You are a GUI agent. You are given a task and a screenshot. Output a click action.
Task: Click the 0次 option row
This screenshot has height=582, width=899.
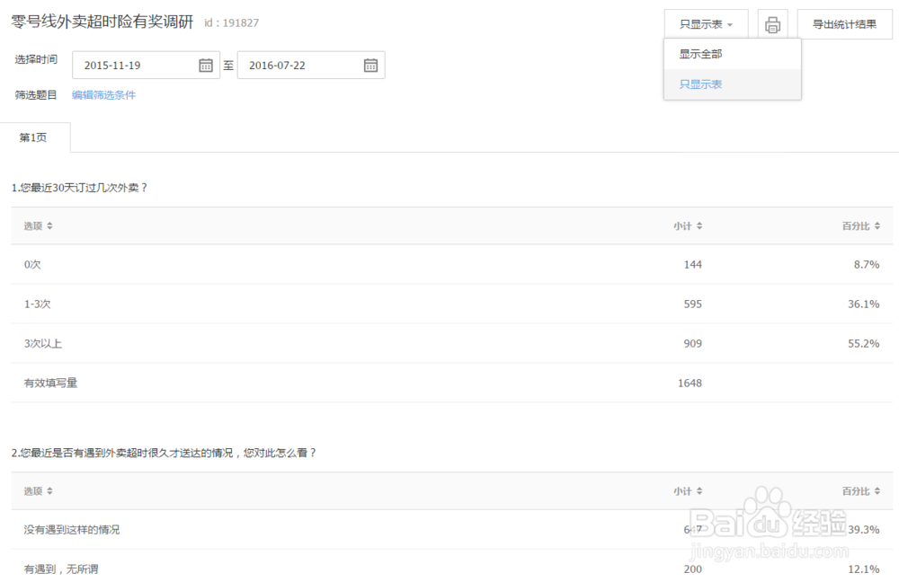tap(452, 265)
